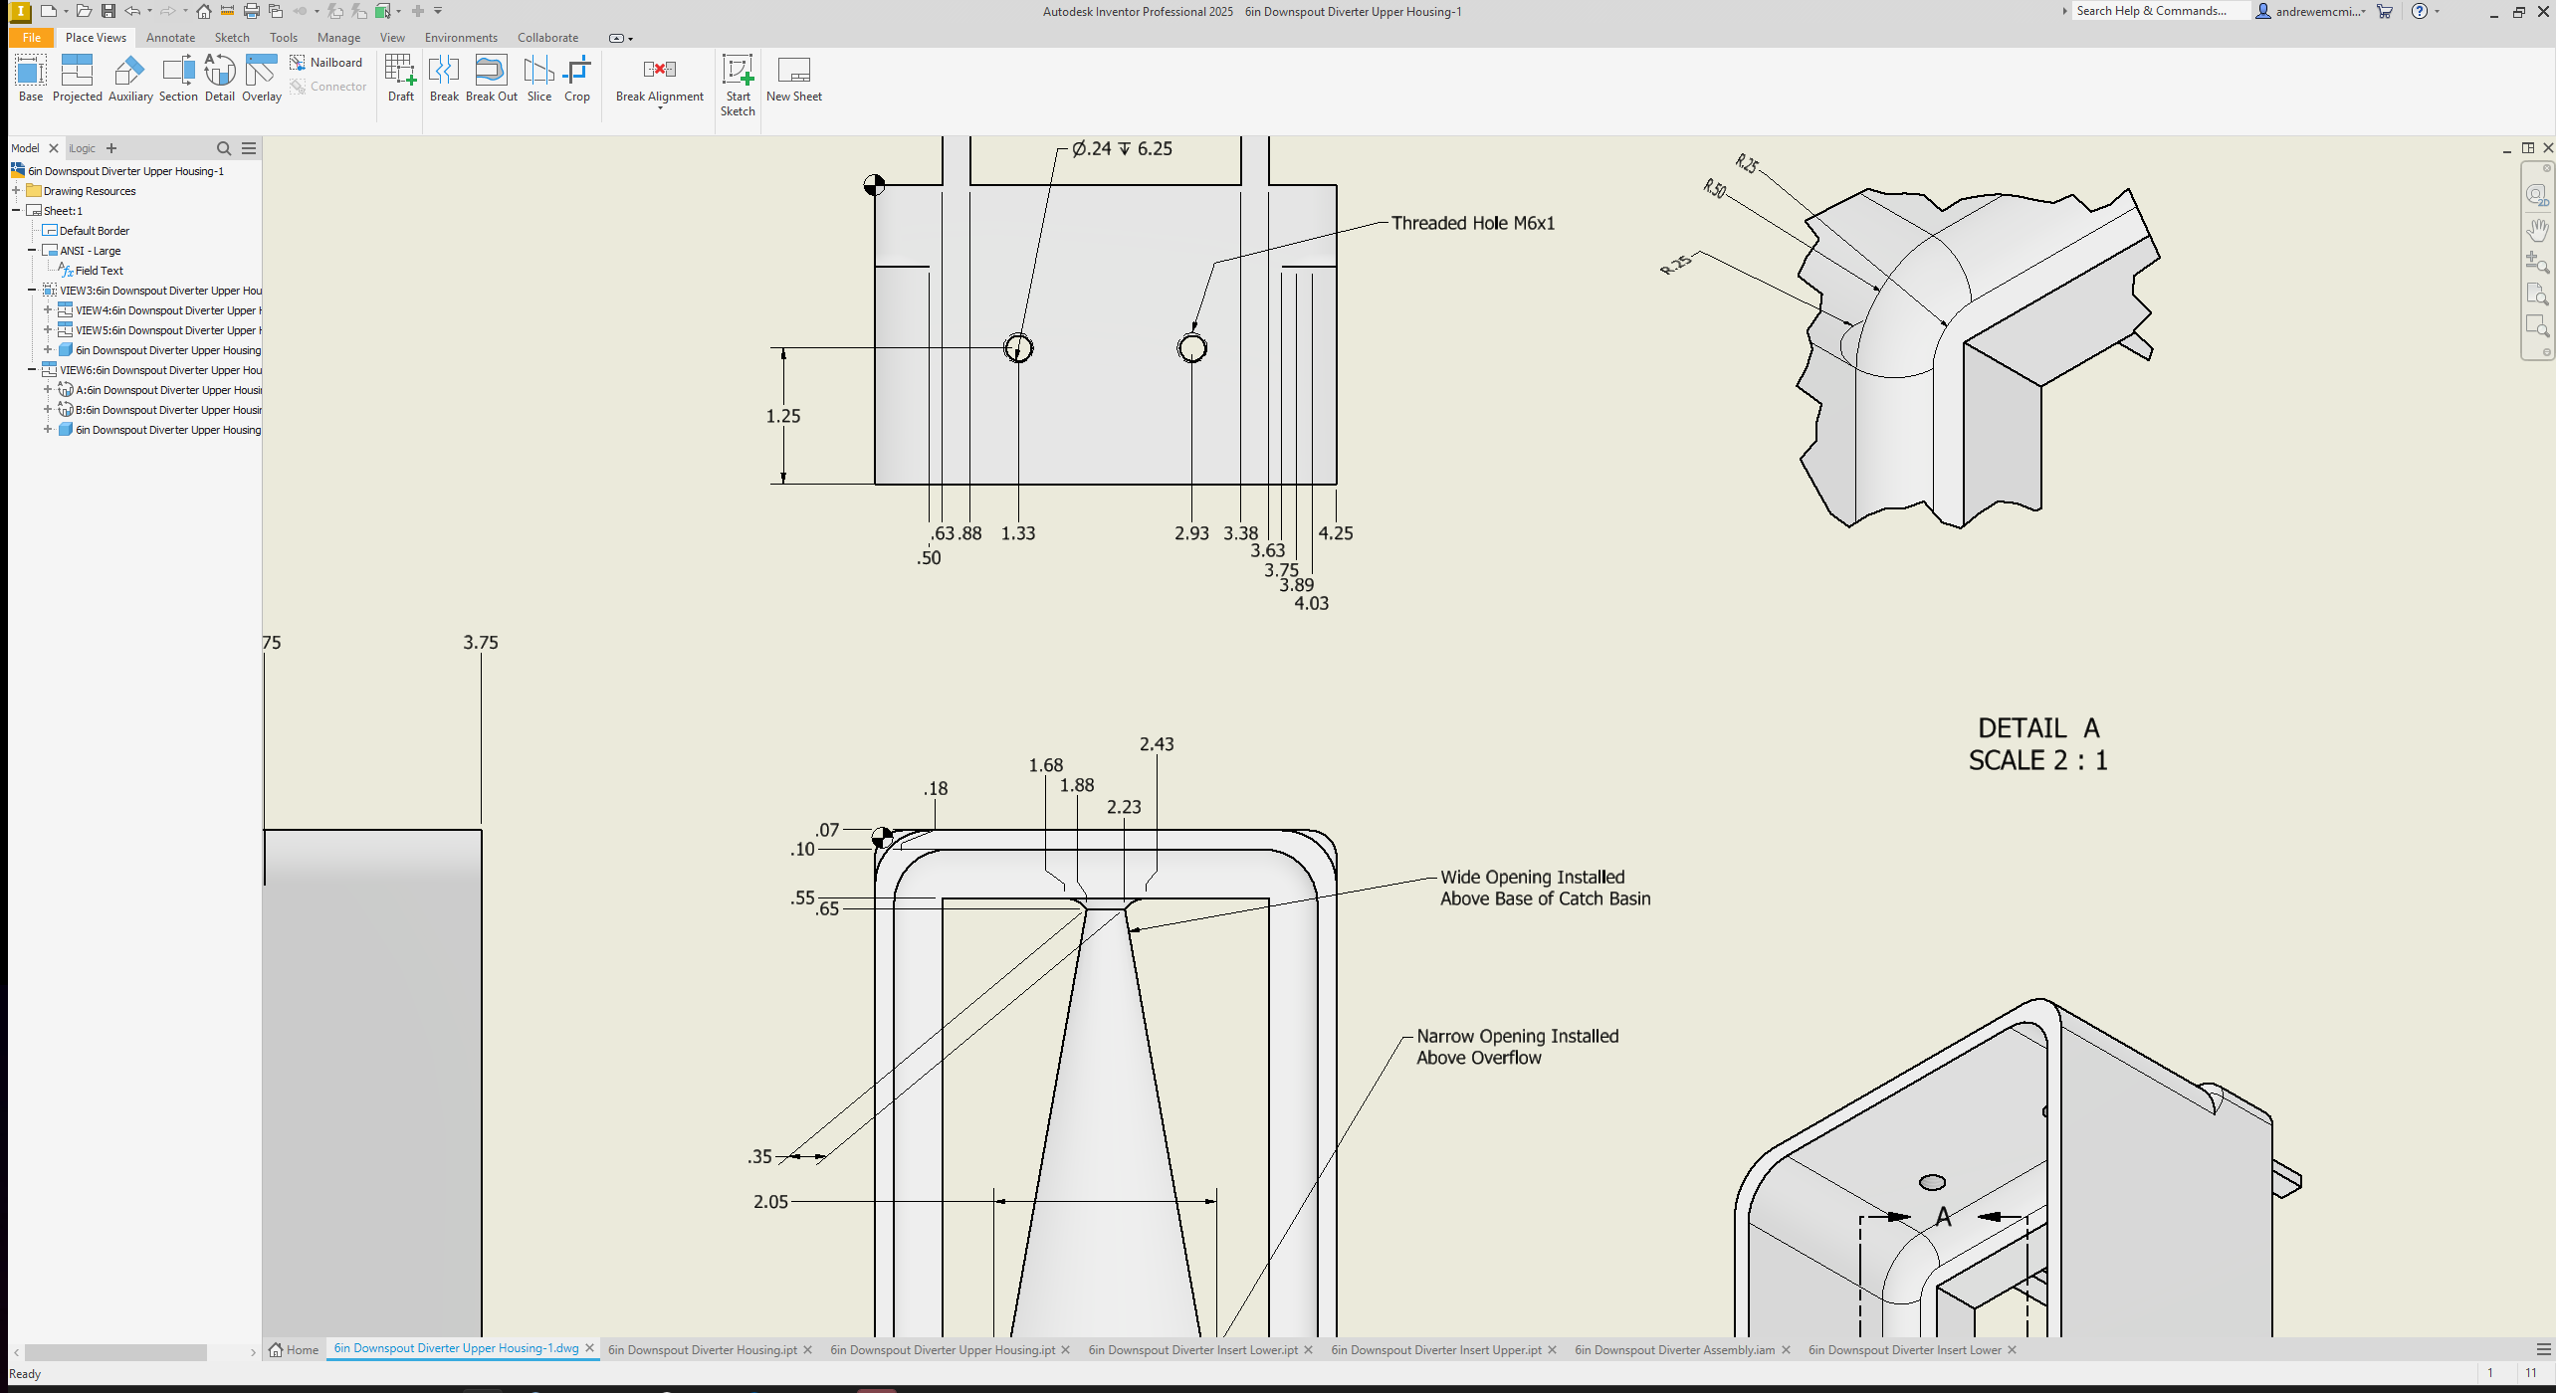Open the Collaborate ribbon tab

[547, 38]
